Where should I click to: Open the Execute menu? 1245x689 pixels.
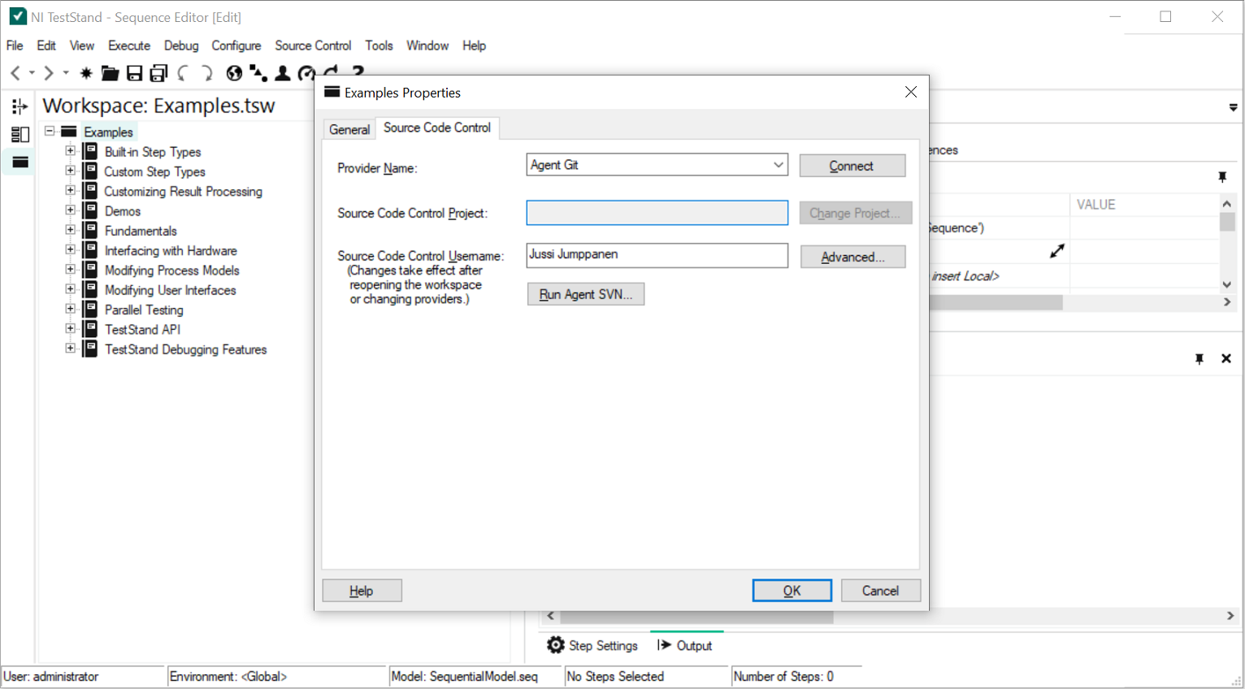tap(129, 45)
